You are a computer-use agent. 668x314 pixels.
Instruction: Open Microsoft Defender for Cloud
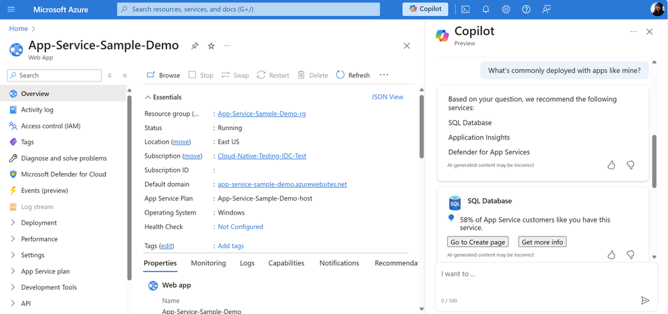(x=63, y=174)
